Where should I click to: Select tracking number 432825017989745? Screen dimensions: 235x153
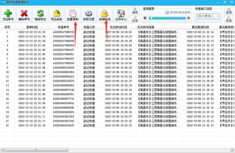point(64,32)
